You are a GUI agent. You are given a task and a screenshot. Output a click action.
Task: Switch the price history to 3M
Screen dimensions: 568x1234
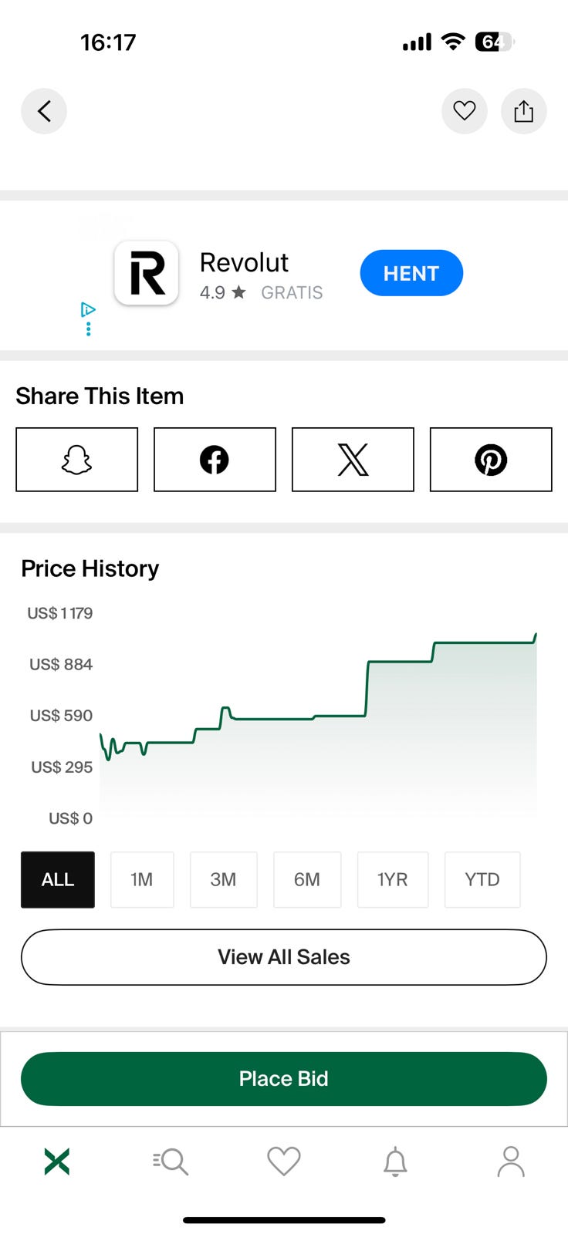[223, 880]
